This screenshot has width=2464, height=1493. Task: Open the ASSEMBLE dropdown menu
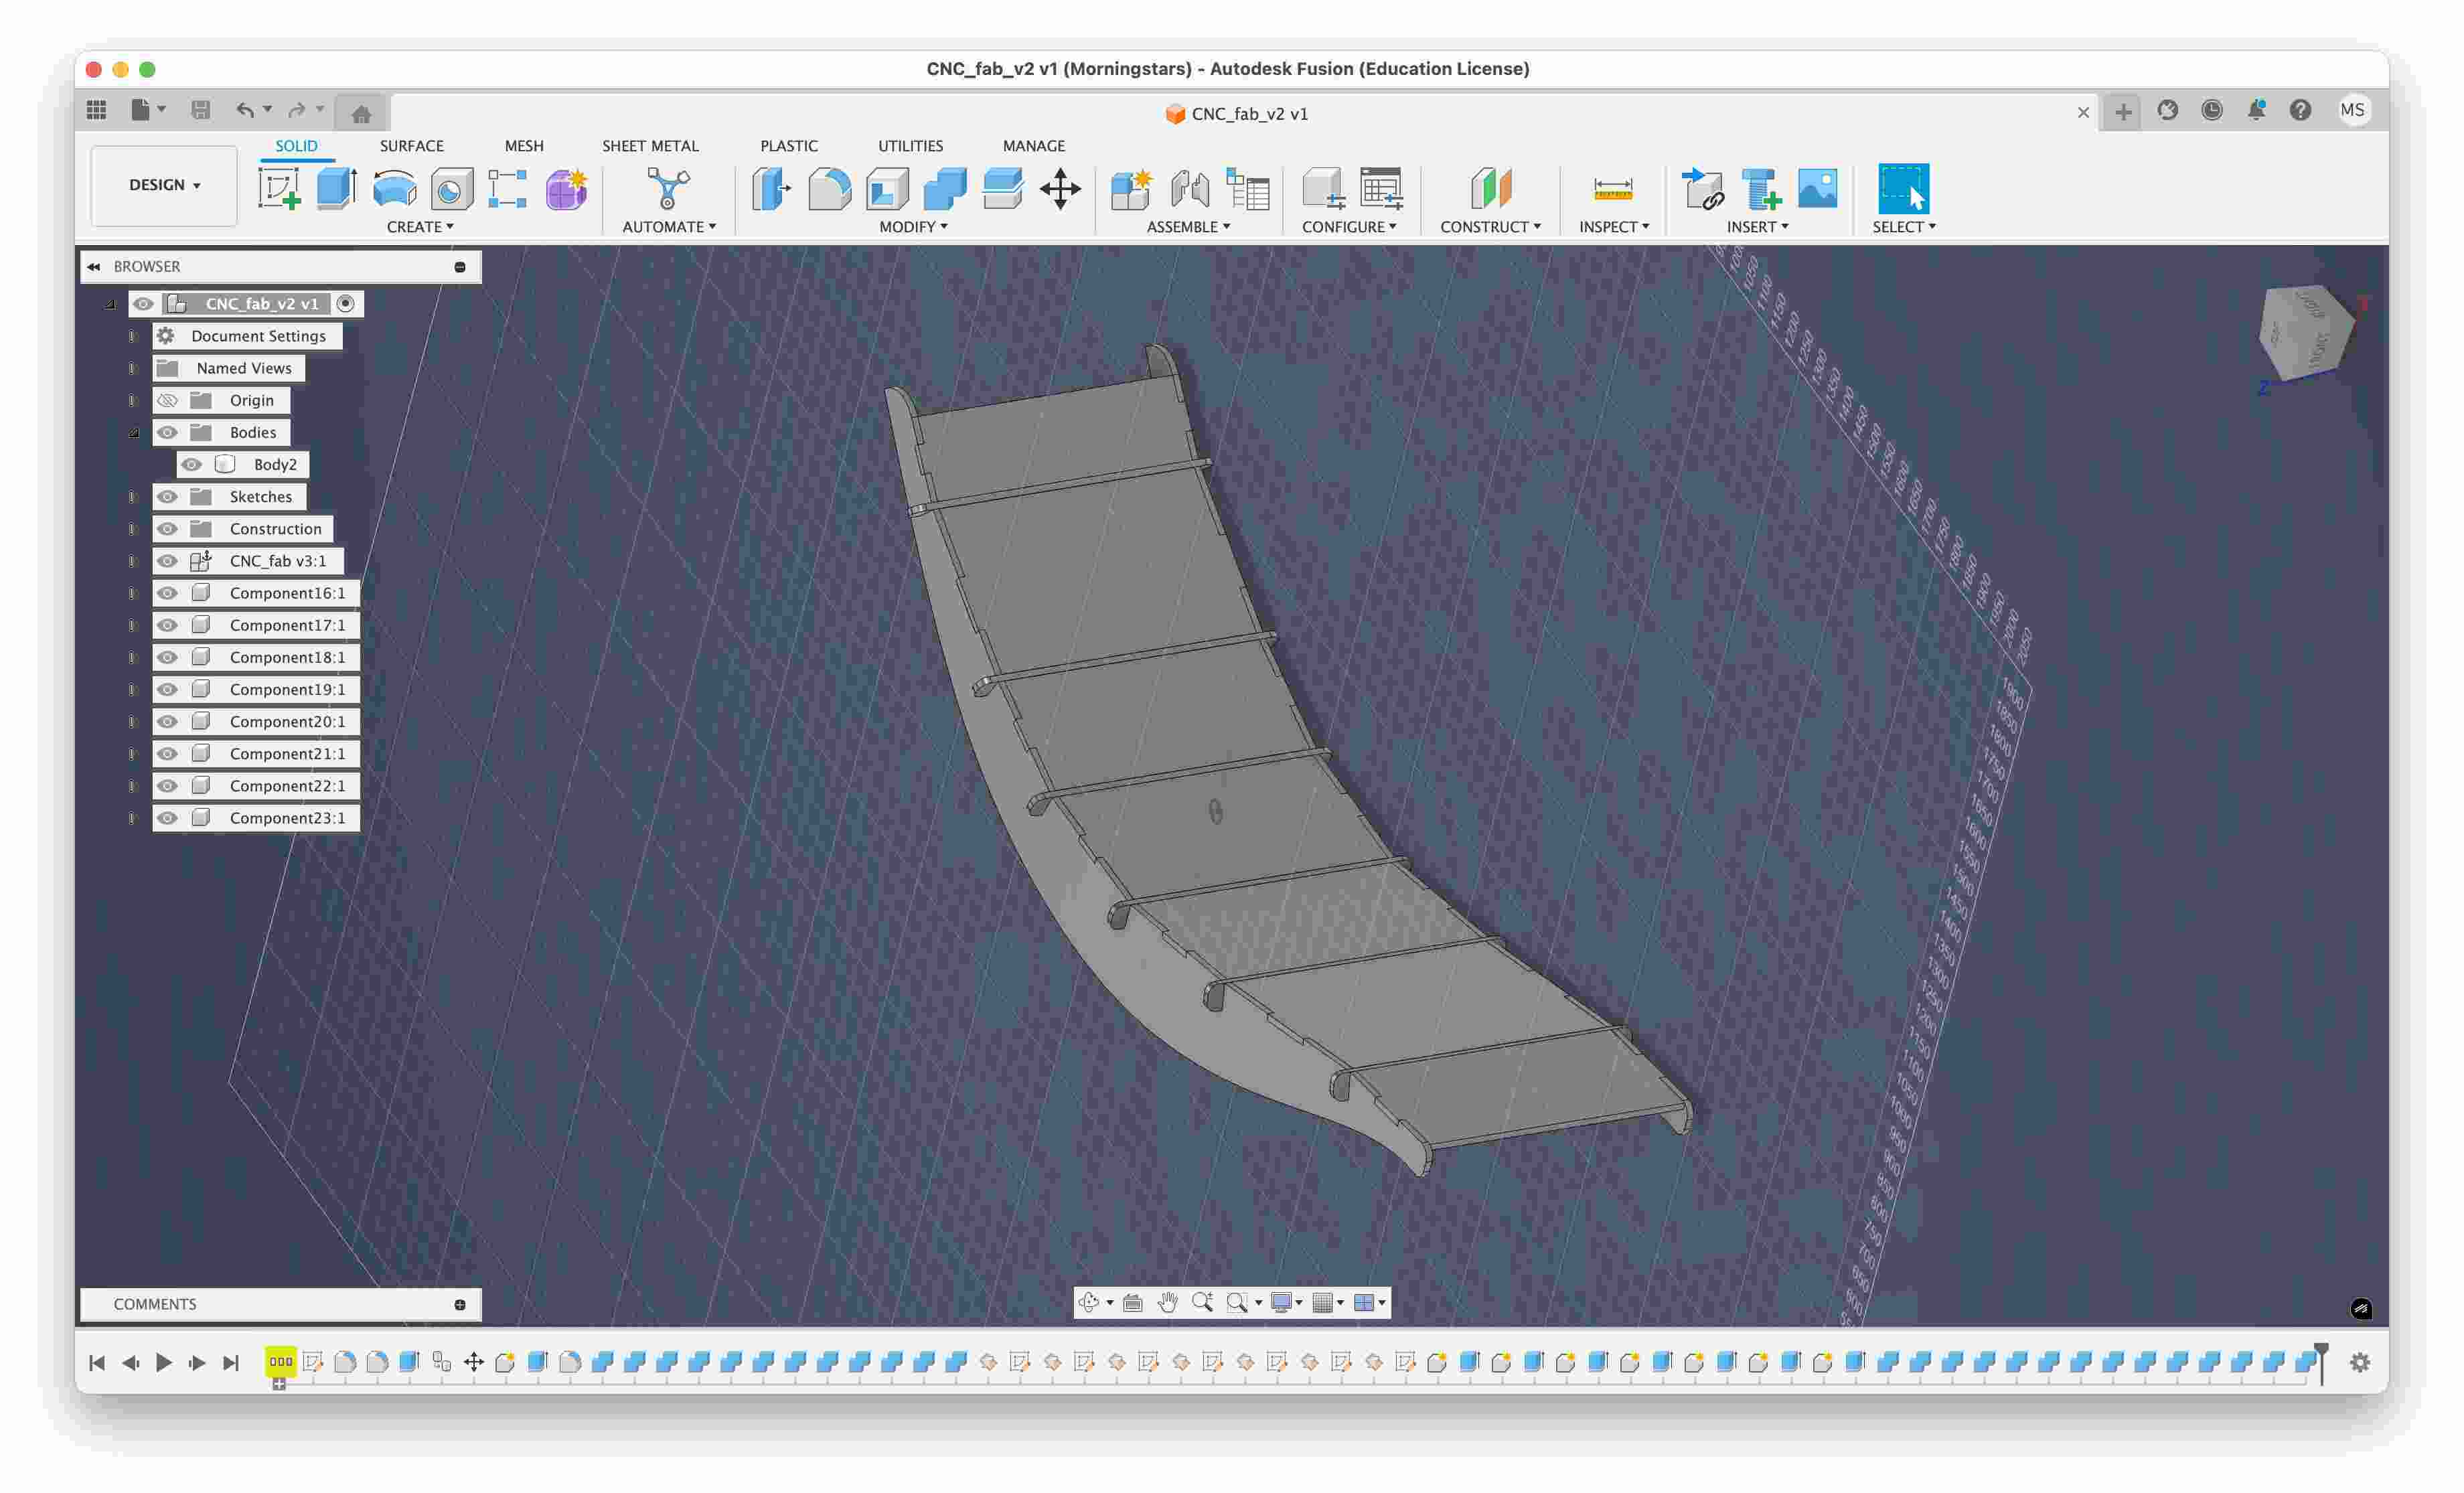click(1188, 227)
